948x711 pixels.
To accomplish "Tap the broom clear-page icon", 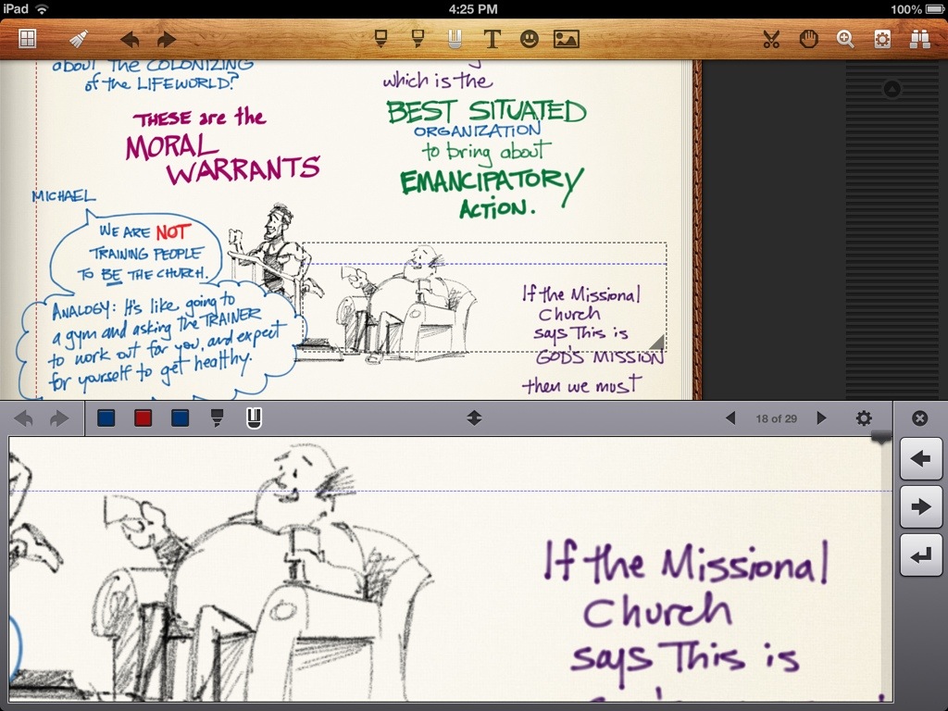I will [x=79, y=39].
